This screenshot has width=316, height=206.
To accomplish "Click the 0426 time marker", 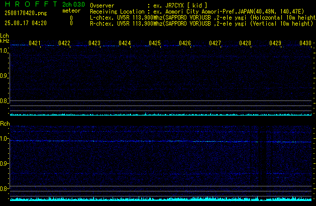I will click(x=185, y=43).
